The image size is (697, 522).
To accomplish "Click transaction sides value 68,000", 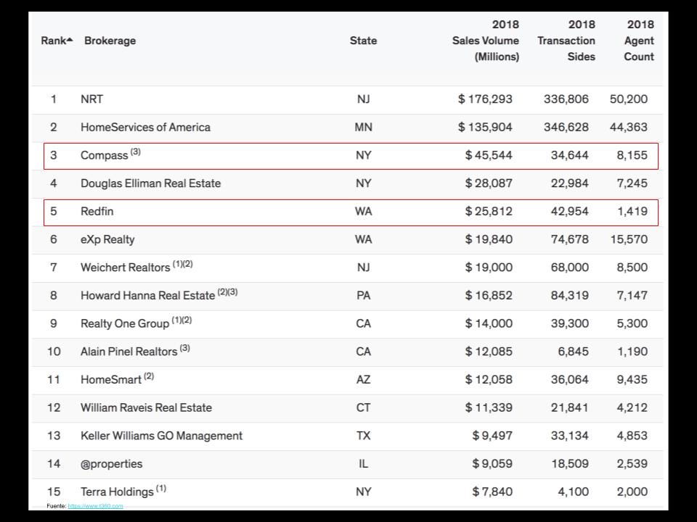I will pos(569,268).
